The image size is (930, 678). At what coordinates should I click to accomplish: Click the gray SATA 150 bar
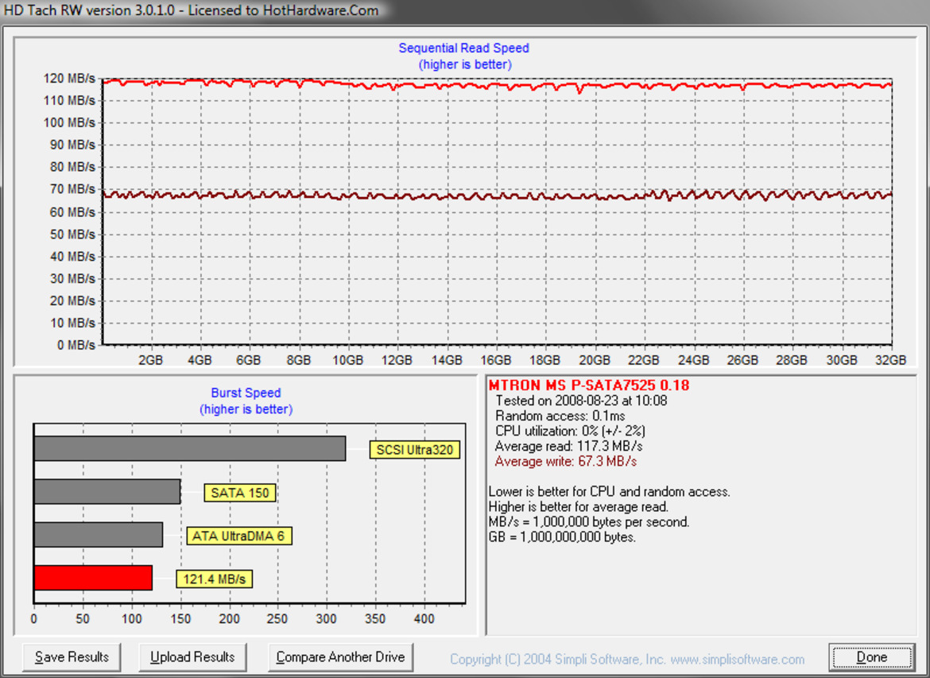tap(107, 492)
